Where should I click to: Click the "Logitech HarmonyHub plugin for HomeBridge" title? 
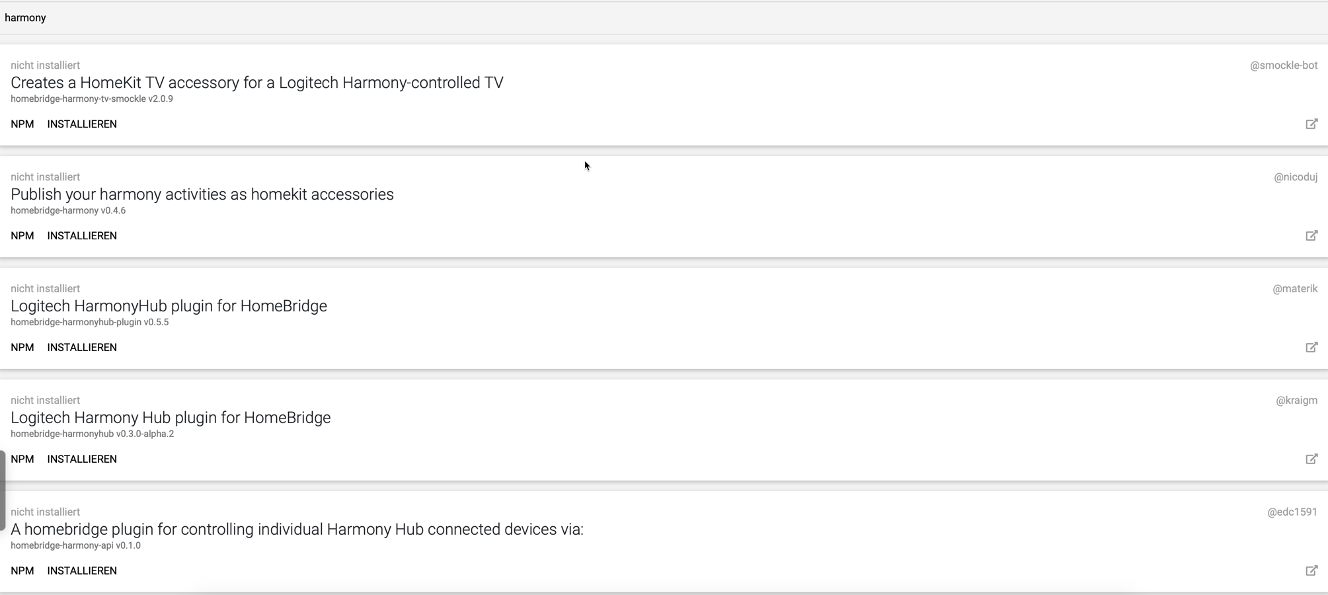pos(169,306)
